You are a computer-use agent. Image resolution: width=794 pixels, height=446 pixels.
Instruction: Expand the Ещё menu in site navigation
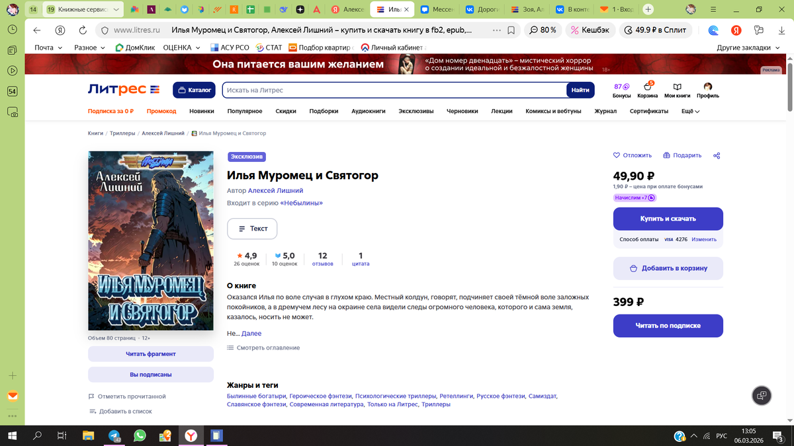[690, 111]
